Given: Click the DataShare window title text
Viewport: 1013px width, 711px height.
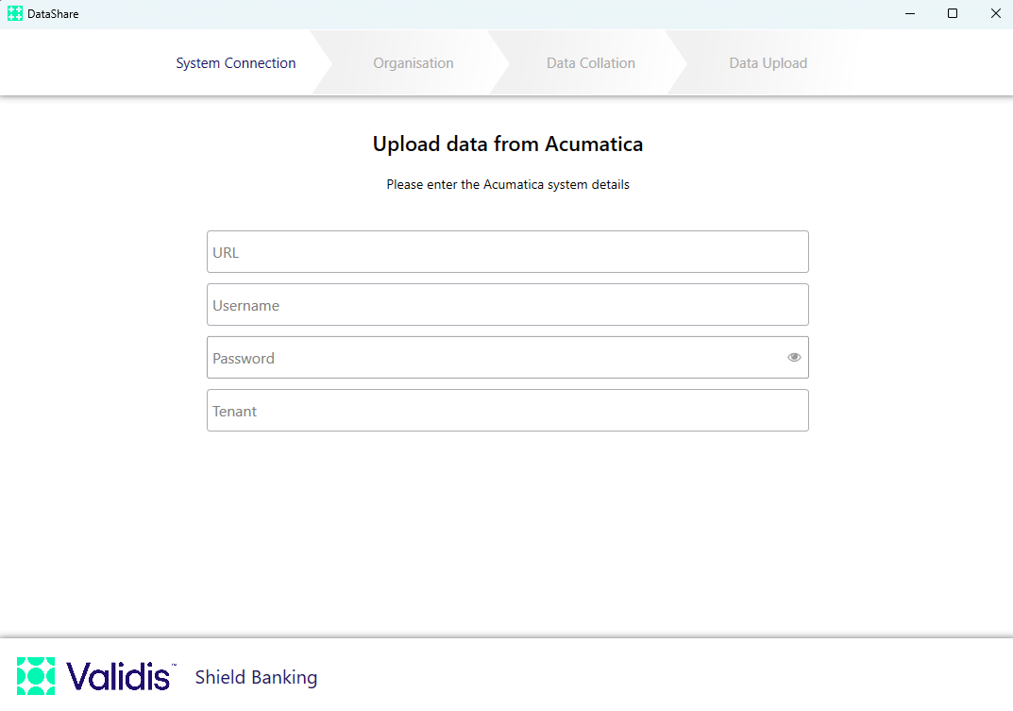Looking at the screenshot, I should click(x=53, y=13).
